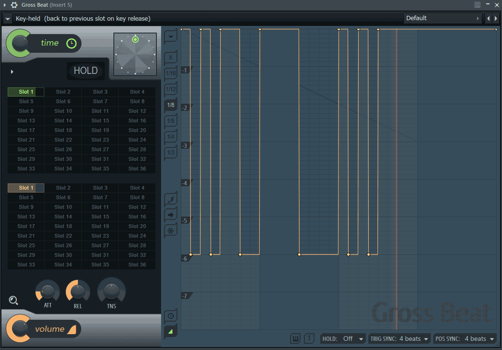
Task: Click the REL release knob
Action: [x=78, y=291]
